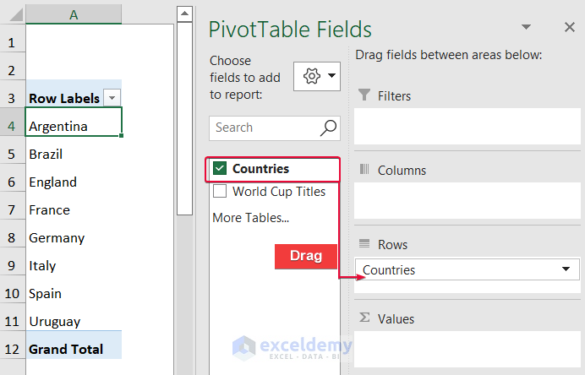Select the Grand Total cell
The height and width of the screenshot is (375, 585).
point(74,349)
